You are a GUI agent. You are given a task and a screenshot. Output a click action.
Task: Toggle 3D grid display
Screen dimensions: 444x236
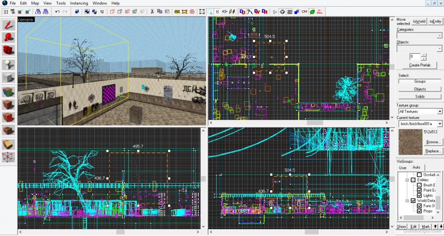pyautogui.click(x=13, y=12)
